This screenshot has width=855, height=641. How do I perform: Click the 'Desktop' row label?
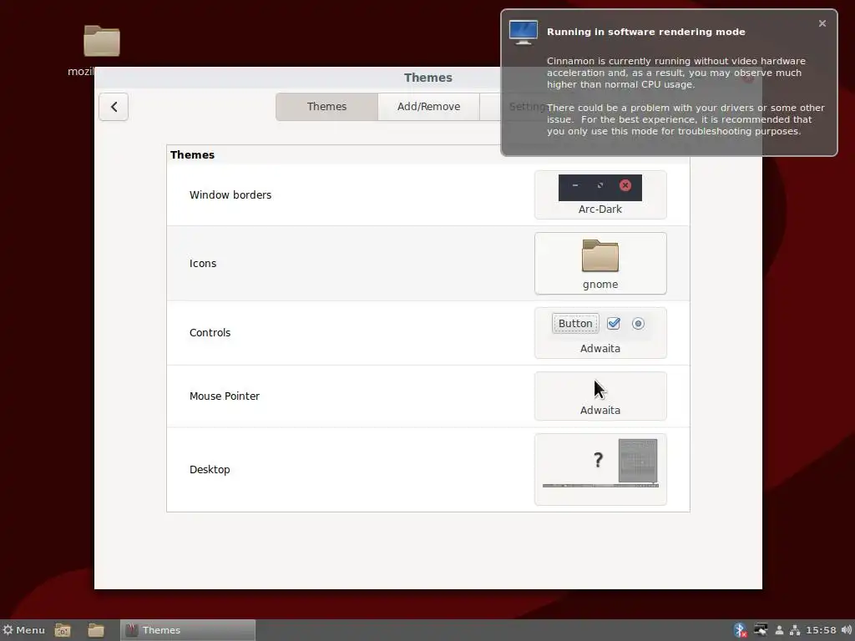click(210, 469)
